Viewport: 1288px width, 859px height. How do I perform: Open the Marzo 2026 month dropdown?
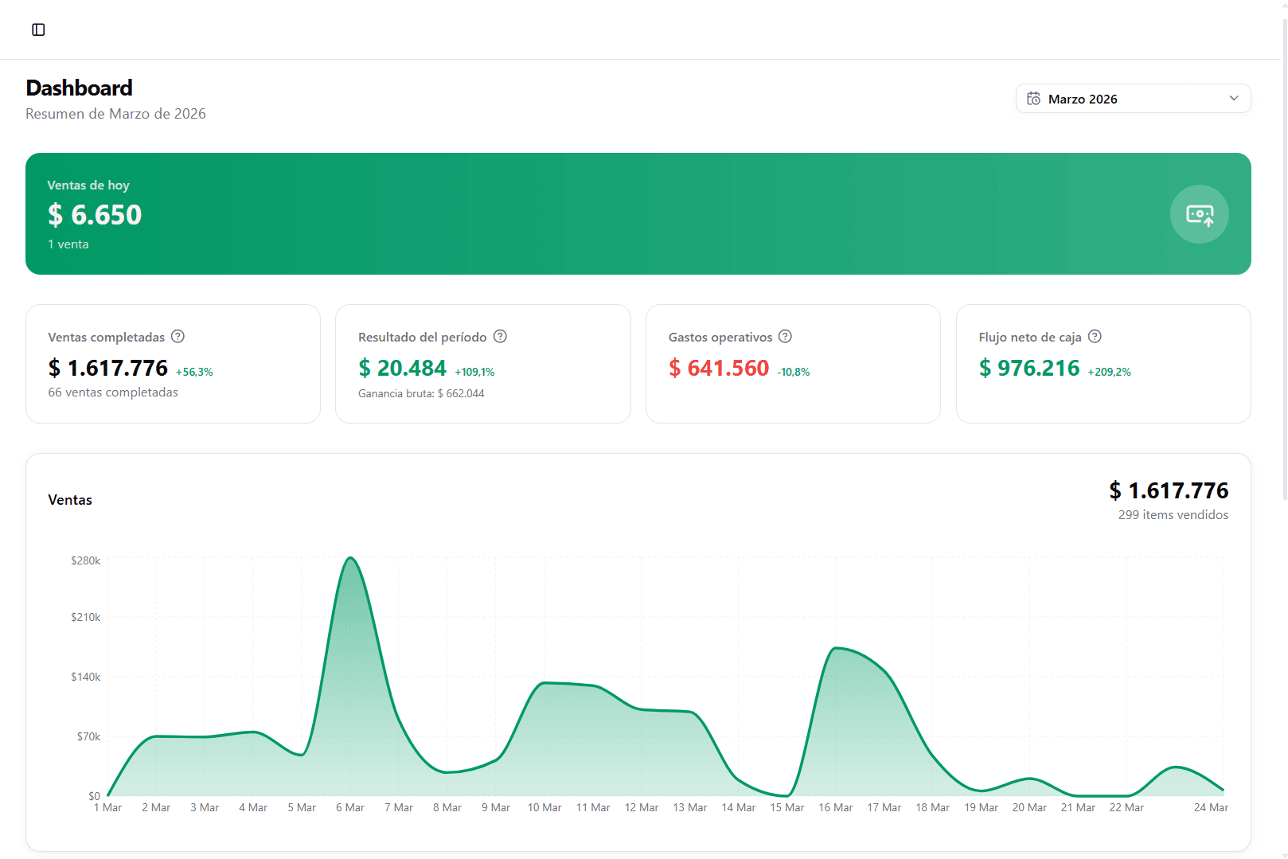[x=1132, y=98]
